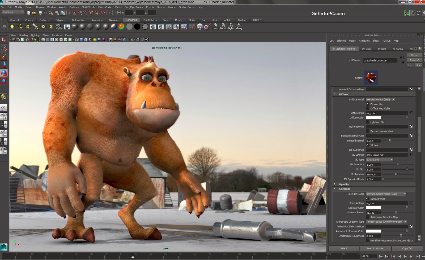The height and width of the screenshot is (260, 425).
Task: Switch to the Polygons shelf tab
Action: coord(60,20)
